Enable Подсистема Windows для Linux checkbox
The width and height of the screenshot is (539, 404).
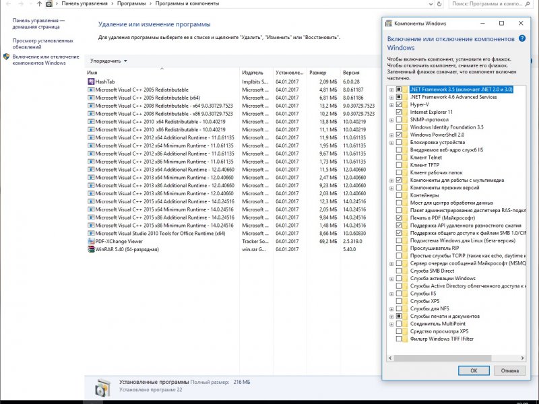click(x=399, y=240)
